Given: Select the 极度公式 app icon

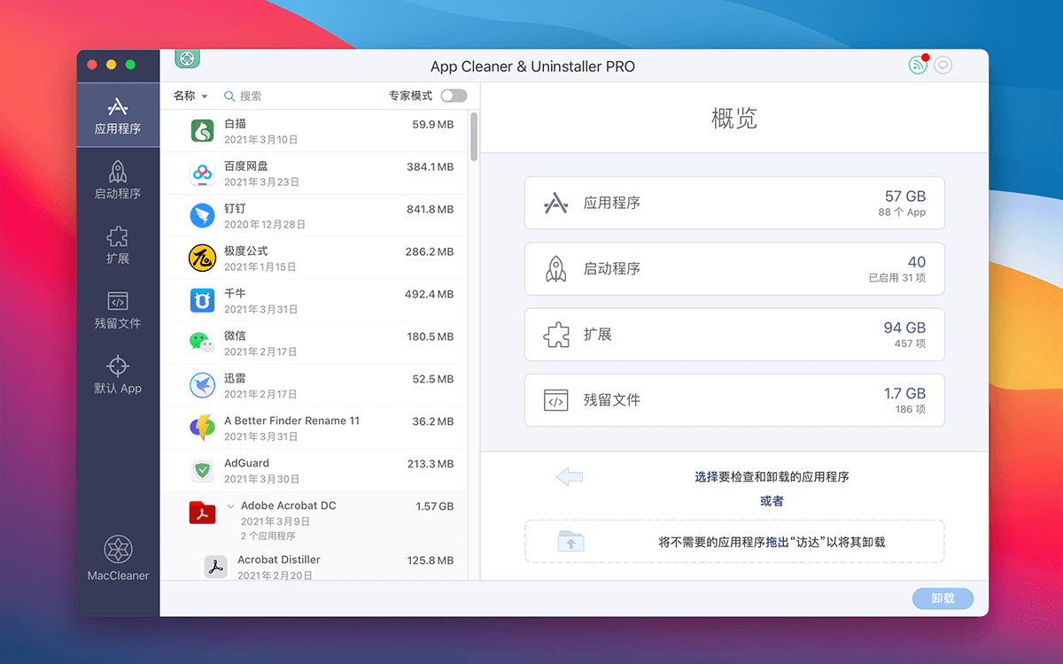Looking at the screenshot, I should [203, 259].
